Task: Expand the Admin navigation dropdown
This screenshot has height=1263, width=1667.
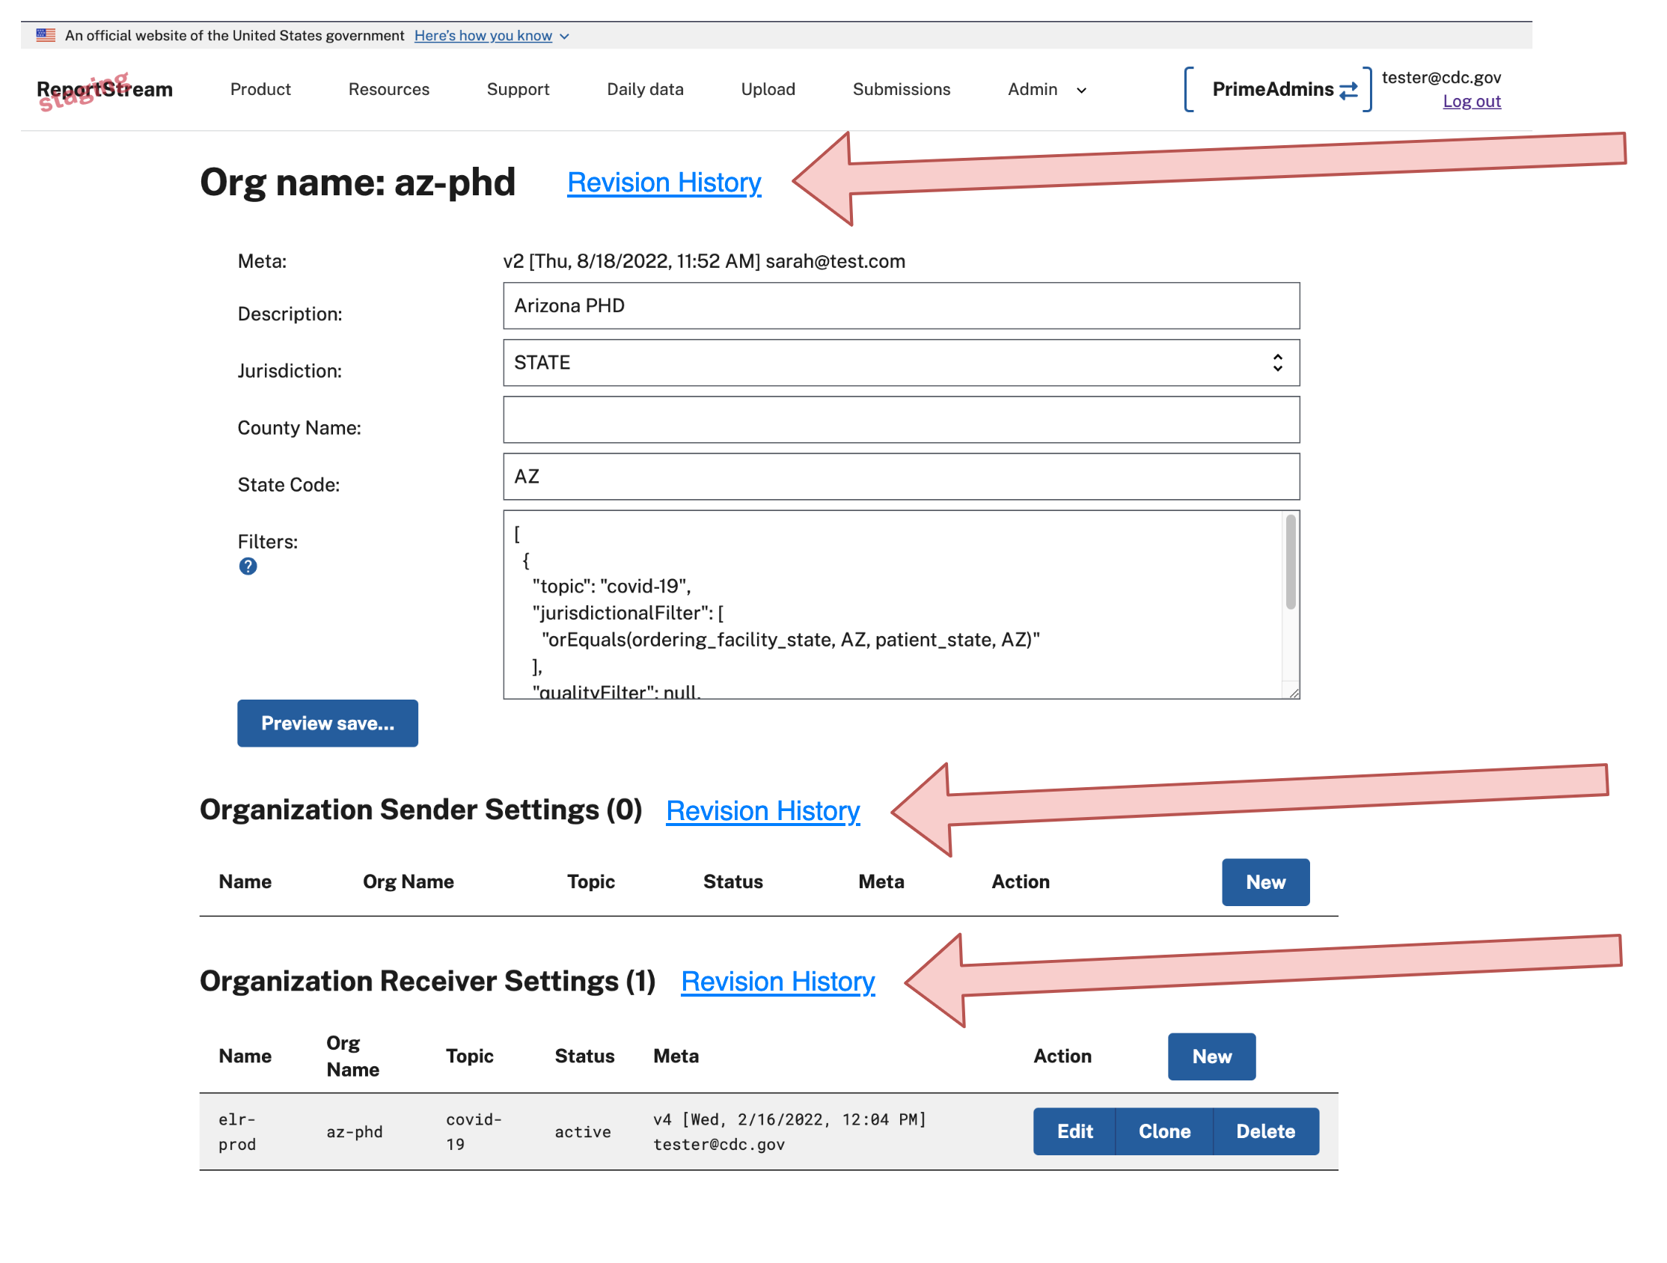Action: 1046,89
